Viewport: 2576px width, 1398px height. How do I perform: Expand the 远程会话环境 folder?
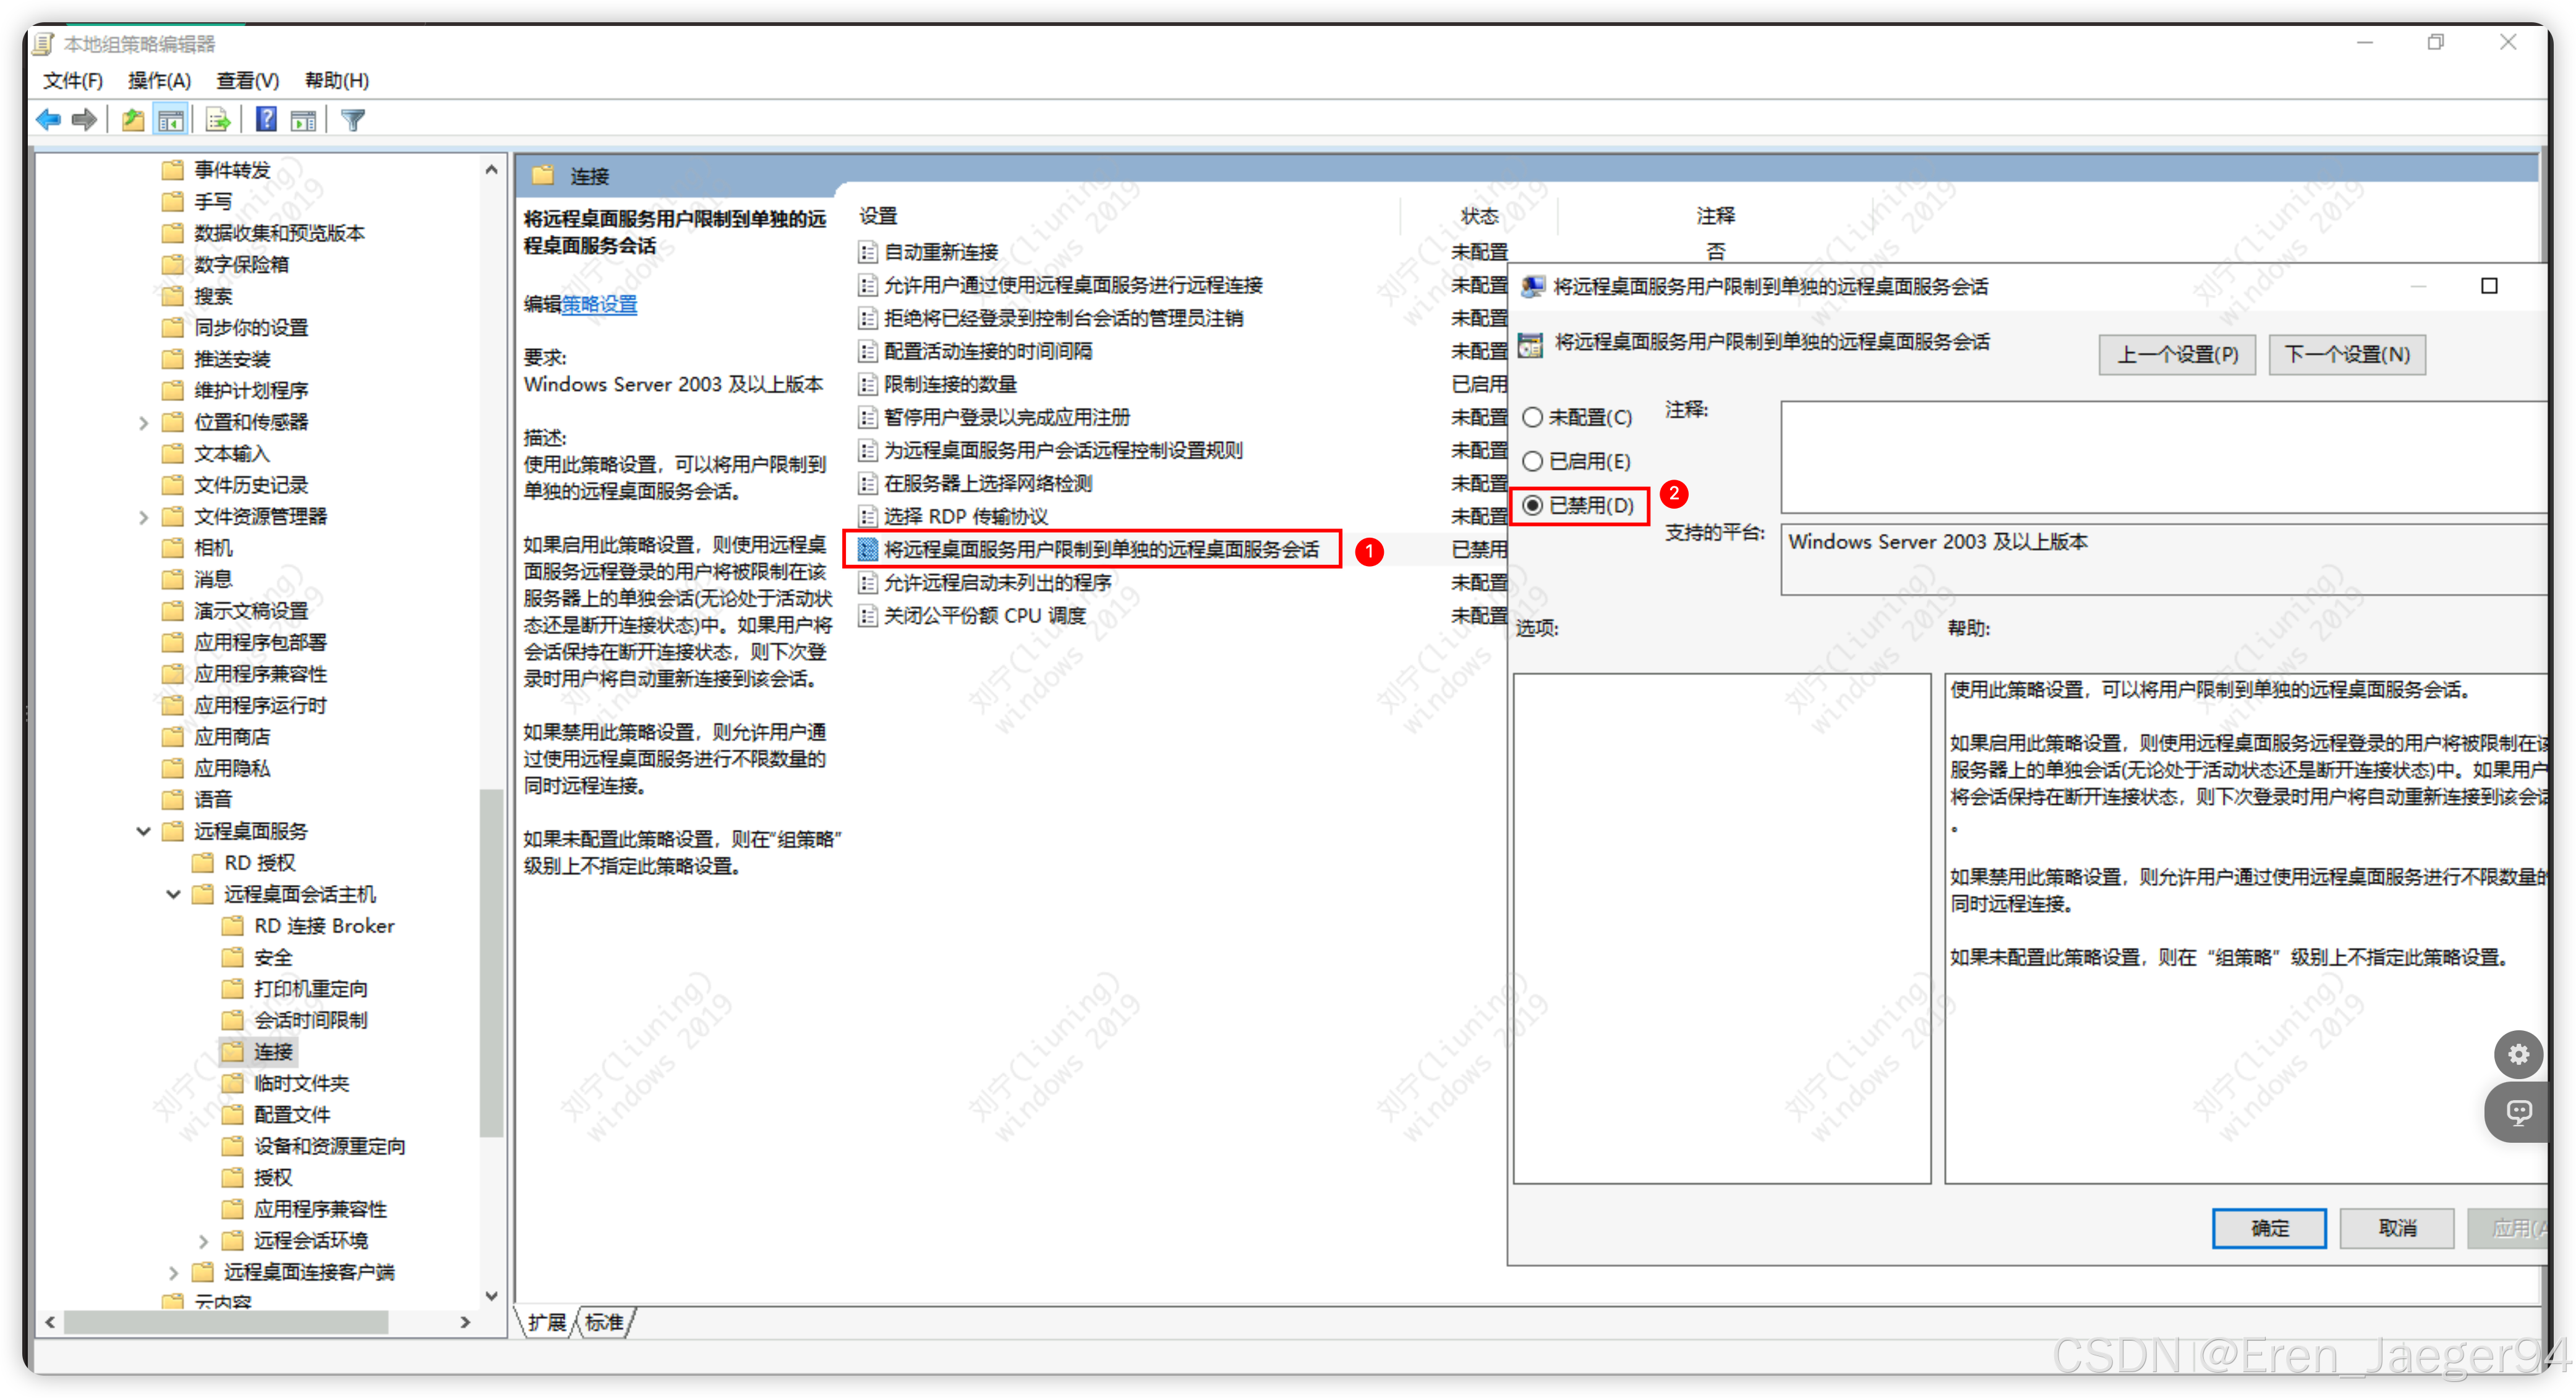point(203,1241)
